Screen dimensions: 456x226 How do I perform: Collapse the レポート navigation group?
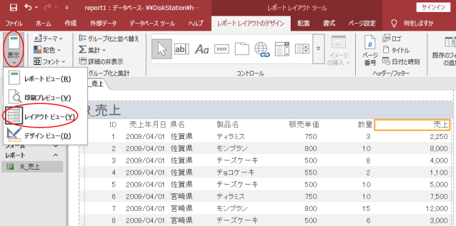(x=56, y=155)
